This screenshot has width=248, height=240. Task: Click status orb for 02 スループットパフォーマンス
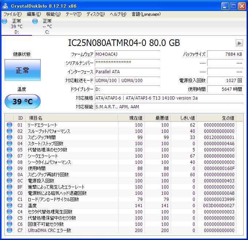tap(9, 131)
